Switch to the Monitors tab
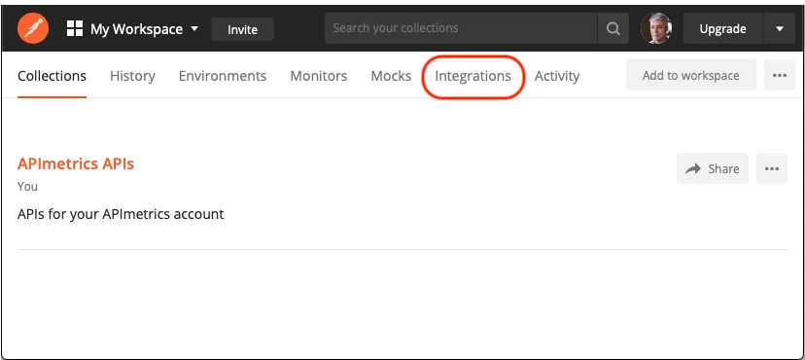805x360 pixels. pyautogui.click(x=318, y=76)
